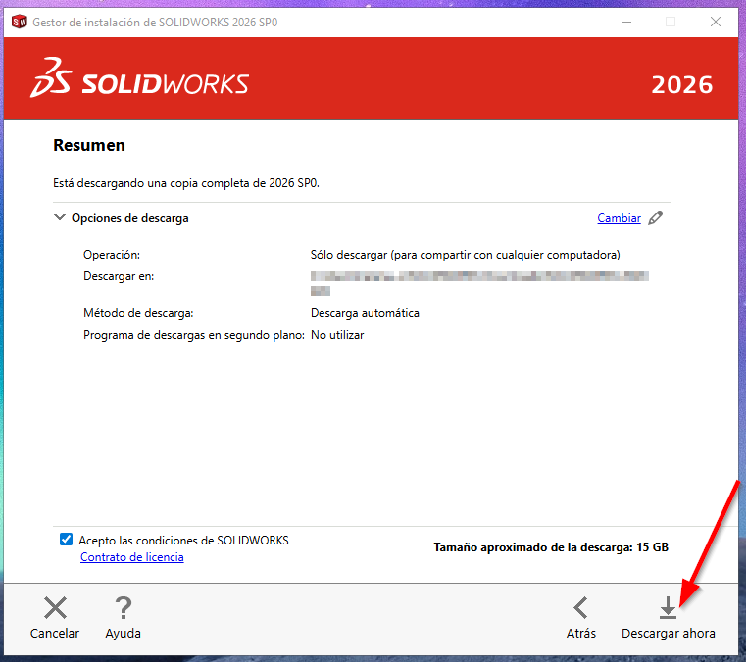Click the 'Descargar en:' label
This screenshot has height=662, width=746.
[119, 276]
